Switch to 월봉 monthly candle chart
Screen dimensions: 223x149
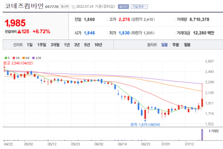pyautogui.click(x=187, y=45)
